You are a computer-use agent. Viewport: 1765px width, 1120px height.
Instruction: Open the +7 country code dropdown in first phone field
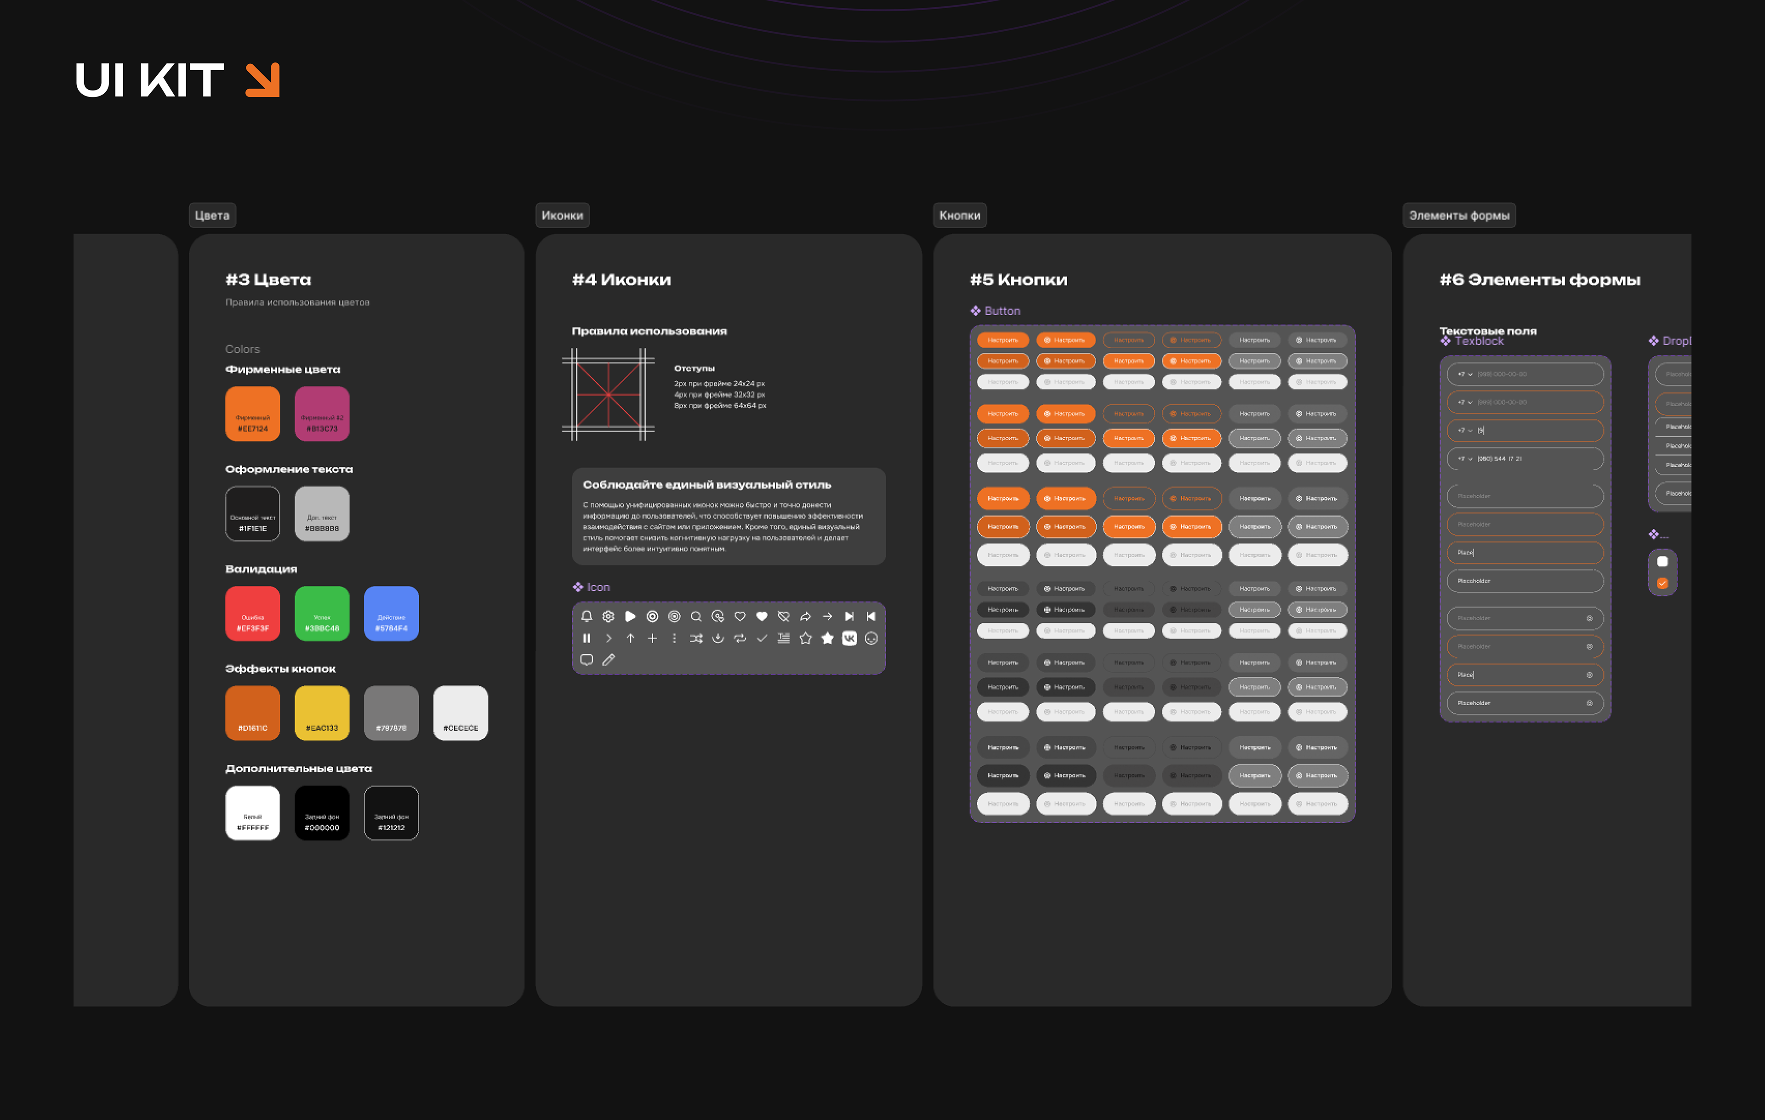[x=1465, y=374]
